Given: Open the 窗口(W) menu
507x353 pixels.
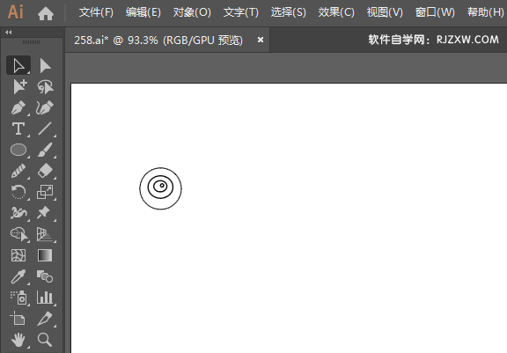Looking at the screenshot, I should coord(435,12).
